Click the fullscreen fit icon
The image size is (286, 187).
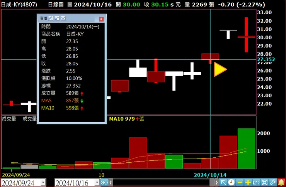click(264, 182)
